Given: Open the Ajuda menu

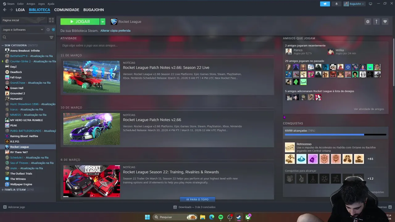Looking at the screenshot, I should pyautogui.click(x=51, y=4).
